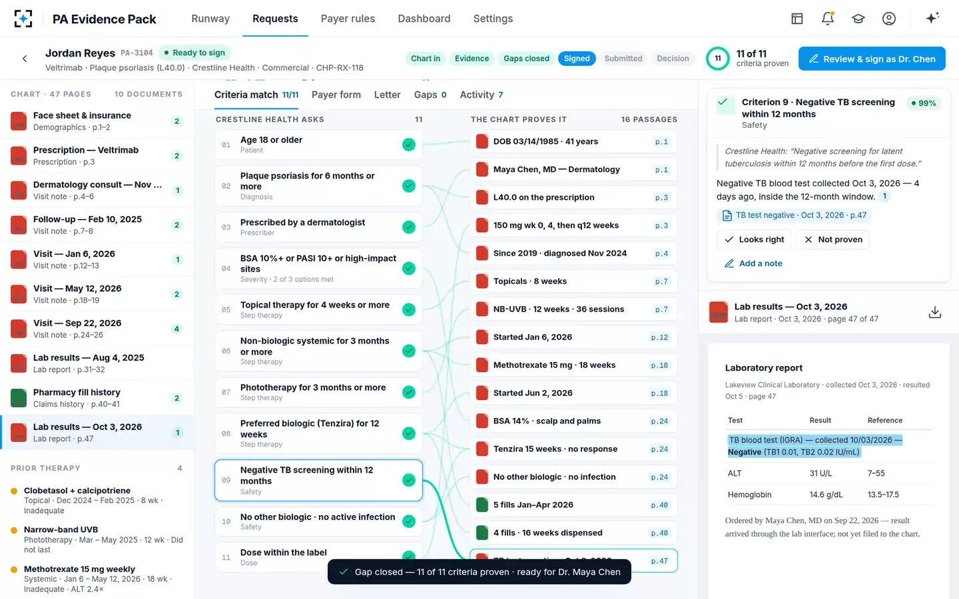
Task: Open the Gaps 0 tab
Action: pos(430,95)
